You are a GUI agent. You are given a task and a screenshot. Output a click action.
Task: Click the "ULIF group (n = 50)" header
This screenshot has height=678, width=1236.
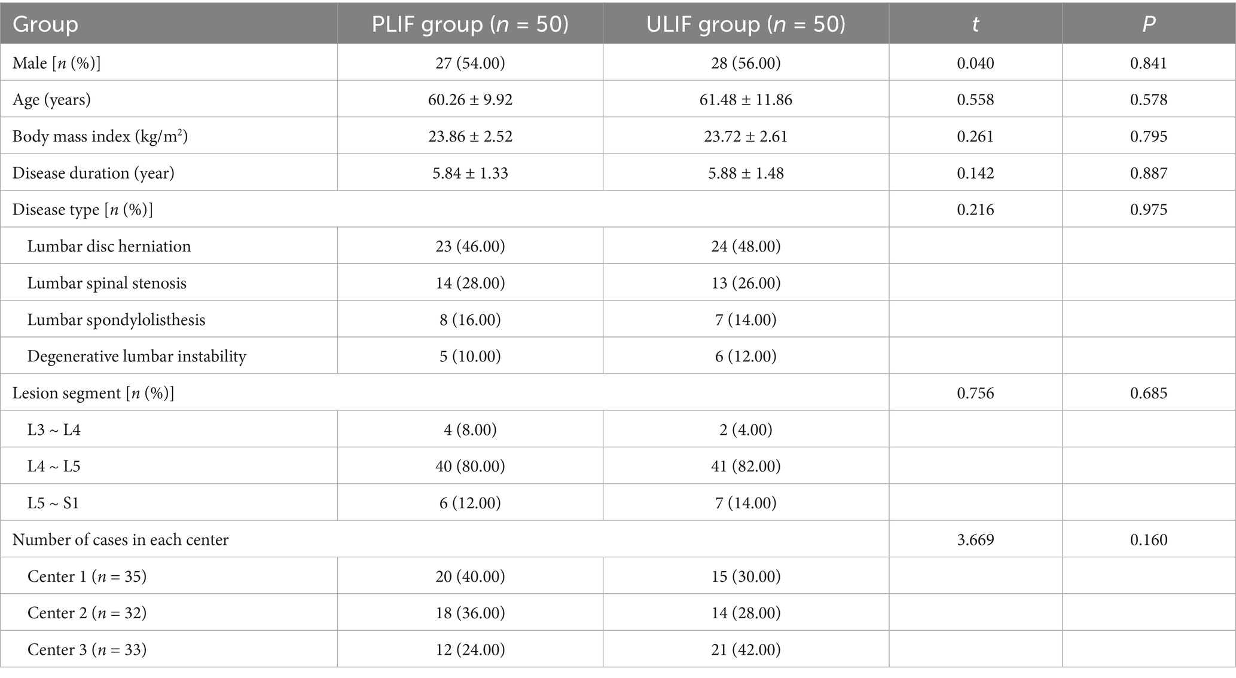click(x=746, y=24)
